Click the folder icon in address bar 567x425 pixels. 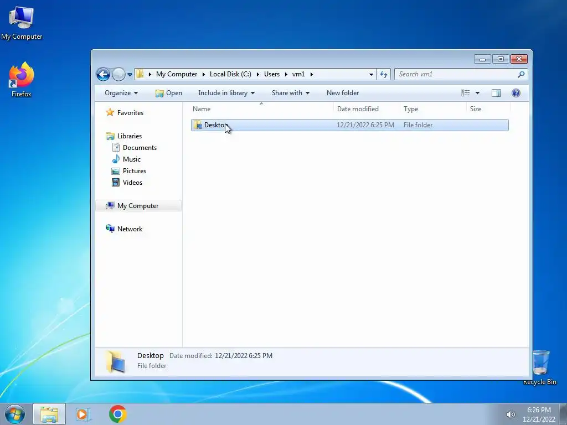point(140,74)
